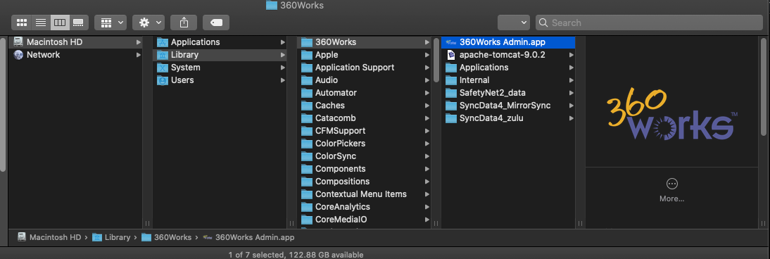Expand the System folder arrow

tap(282, 68)
